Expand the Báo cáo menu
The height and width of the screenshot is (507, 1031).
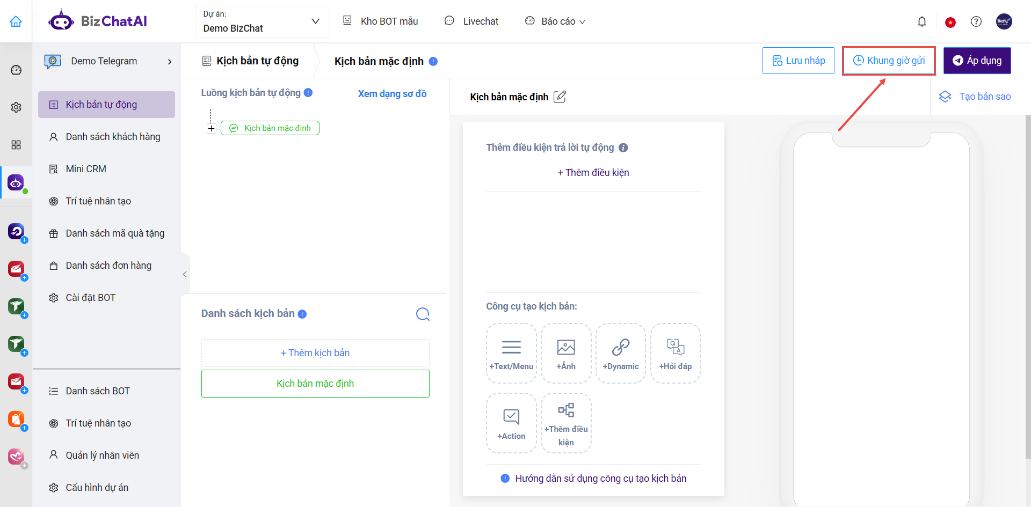click(555, 21)
